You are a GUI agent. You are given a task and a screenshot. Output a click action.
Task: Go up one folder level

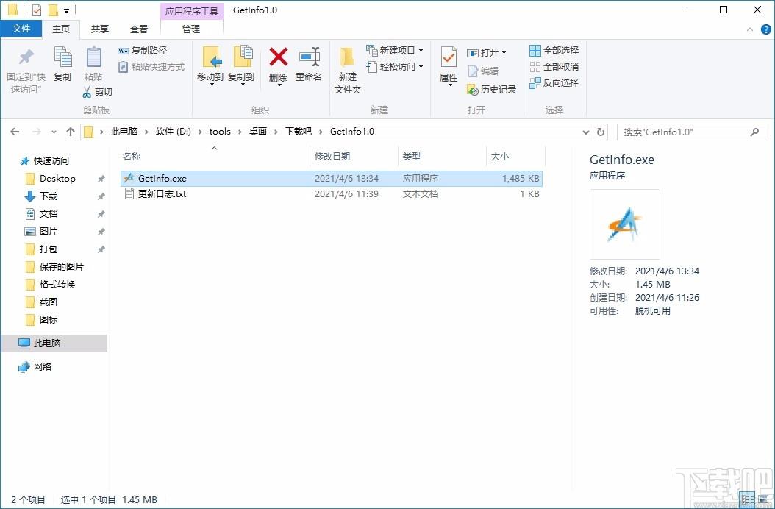click(70, 132)
